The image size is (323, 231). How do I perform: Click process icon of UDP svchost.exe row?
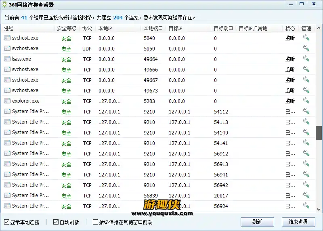[7, 48]
